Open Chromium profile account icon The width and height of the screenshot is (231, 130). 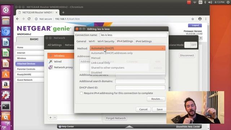pyautogui.click(x=200, y=19)
